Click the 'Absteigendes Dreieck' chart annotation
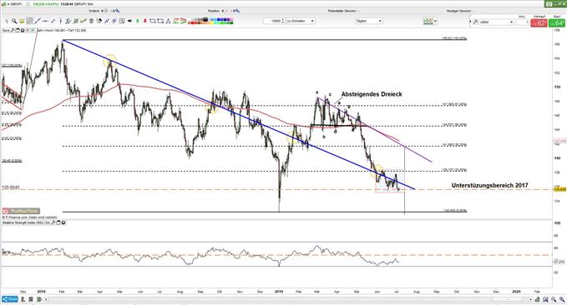Screen dimensions: 567x305 click(372, 94)
